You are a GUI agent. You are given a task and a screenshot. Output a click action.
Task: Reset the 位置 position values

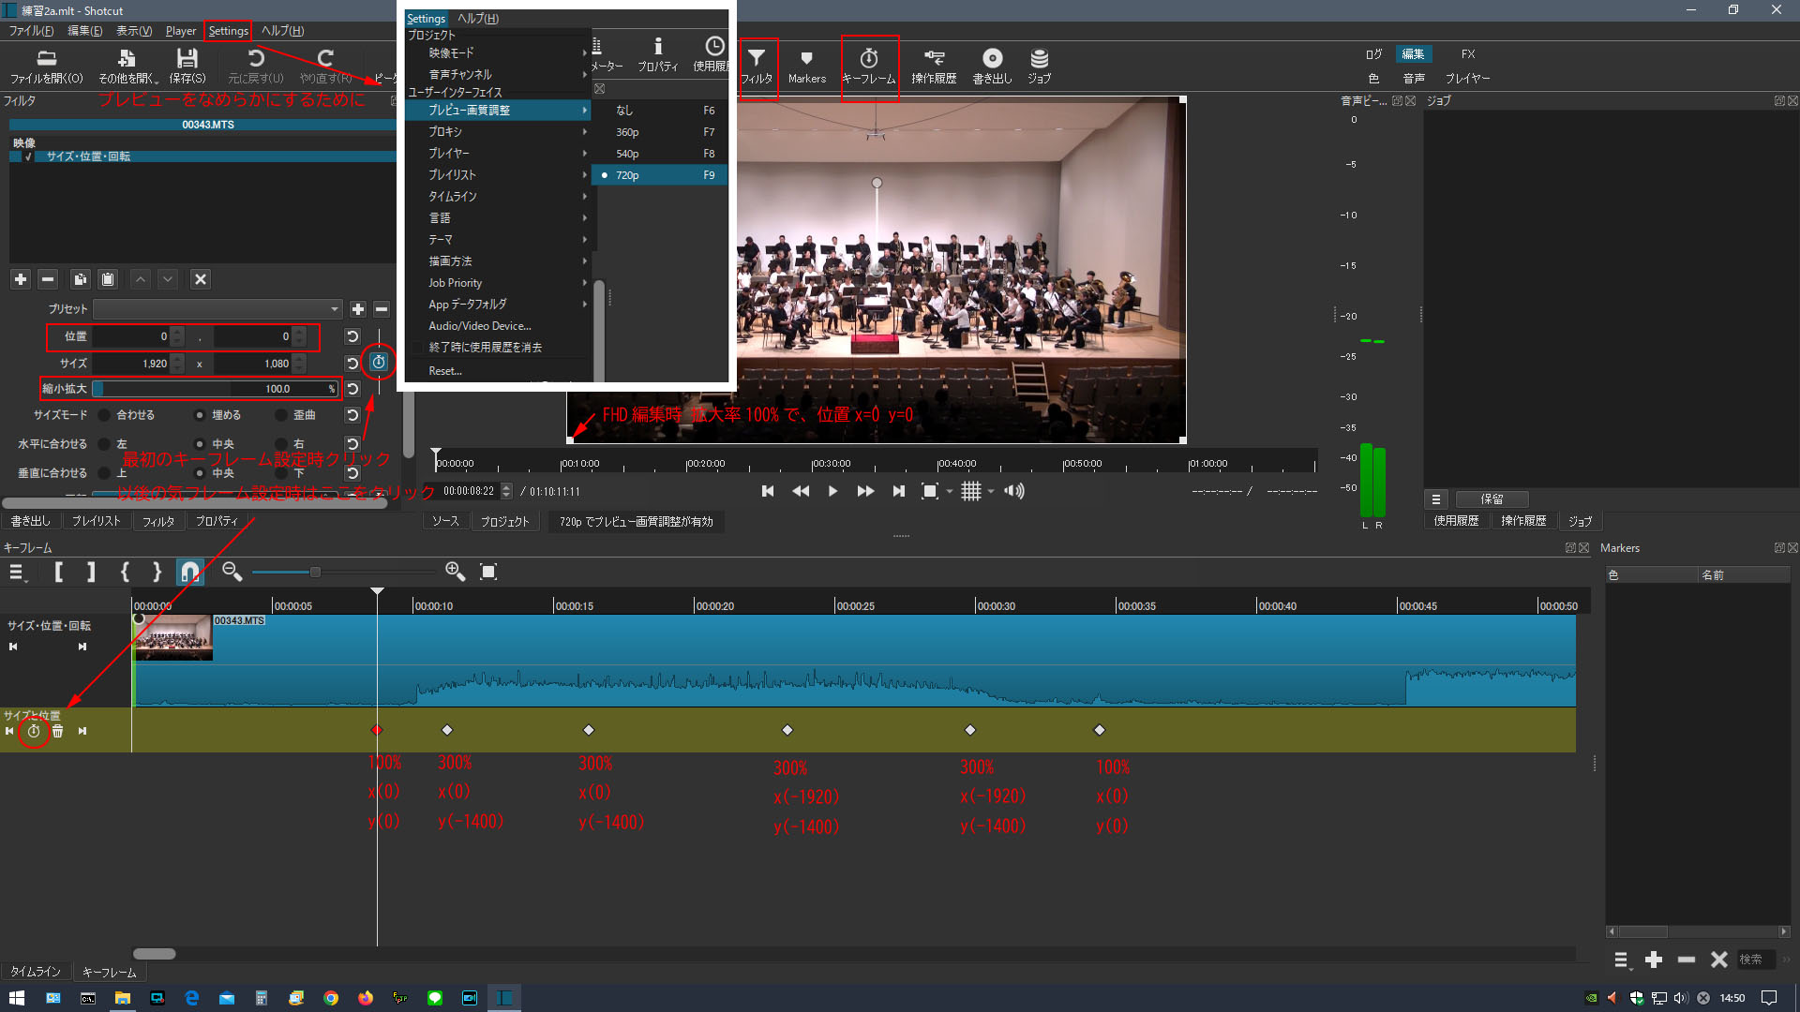(x=352, y=336)
